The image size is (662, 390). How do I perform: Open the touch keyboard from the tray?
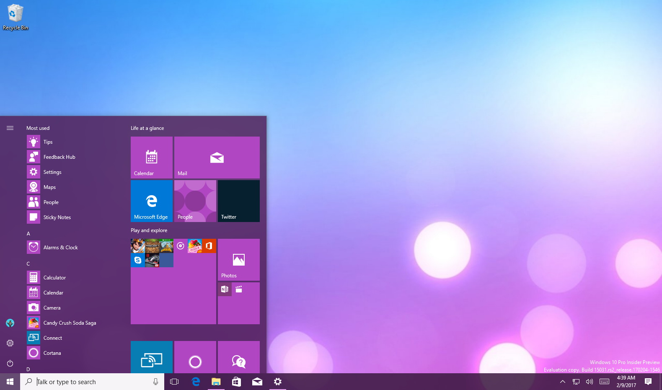click(x=604, y=382)
